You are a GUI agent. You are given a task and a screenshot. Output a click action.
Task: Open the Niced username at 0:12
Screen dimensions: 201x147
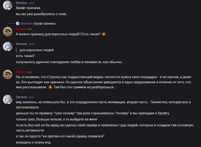tap(20, 72)
